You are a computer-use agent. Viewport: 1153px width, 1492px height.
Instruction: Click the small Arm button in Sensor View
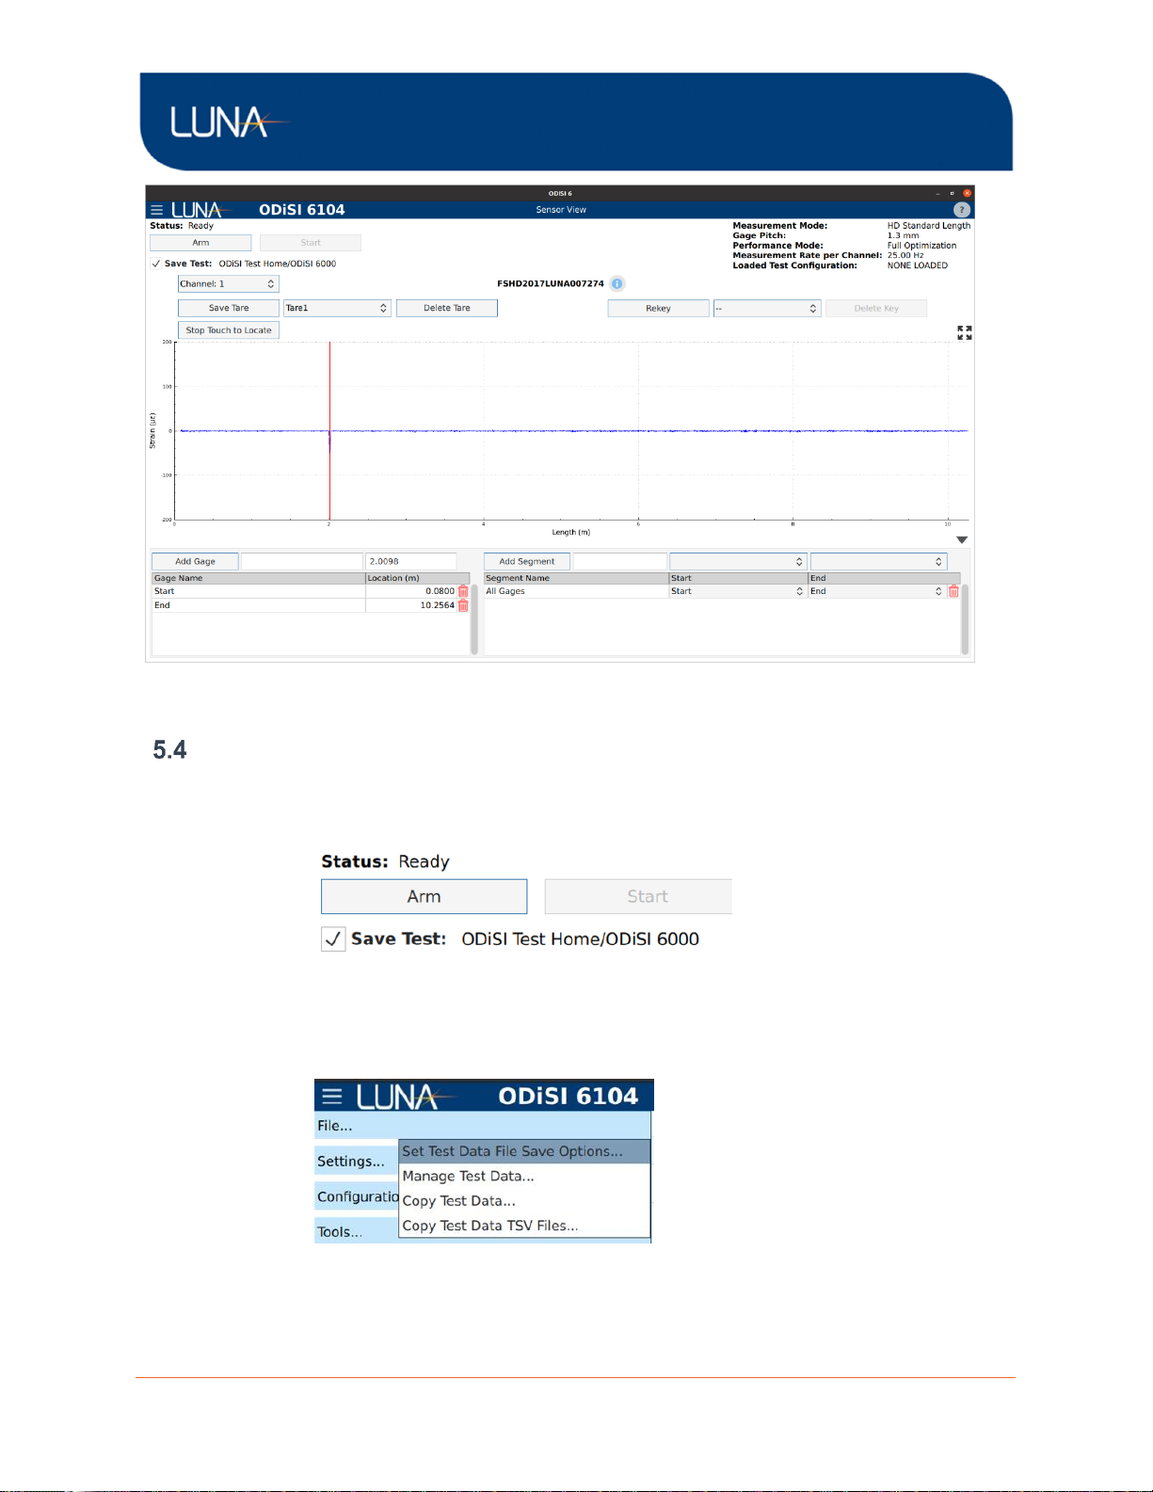(x=200, y=243)
